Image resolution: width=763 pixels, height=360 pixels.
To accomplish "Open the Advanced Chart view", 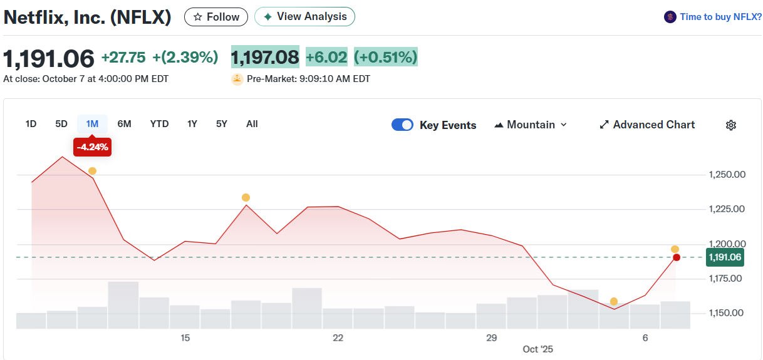I will coord(647,125).
